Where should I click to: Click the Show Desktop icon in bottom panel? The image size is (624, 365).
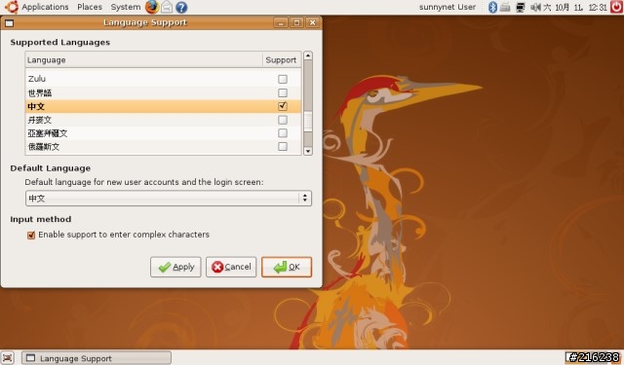point(8,358)
